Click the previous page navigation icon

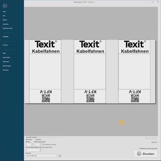[149, 138]
